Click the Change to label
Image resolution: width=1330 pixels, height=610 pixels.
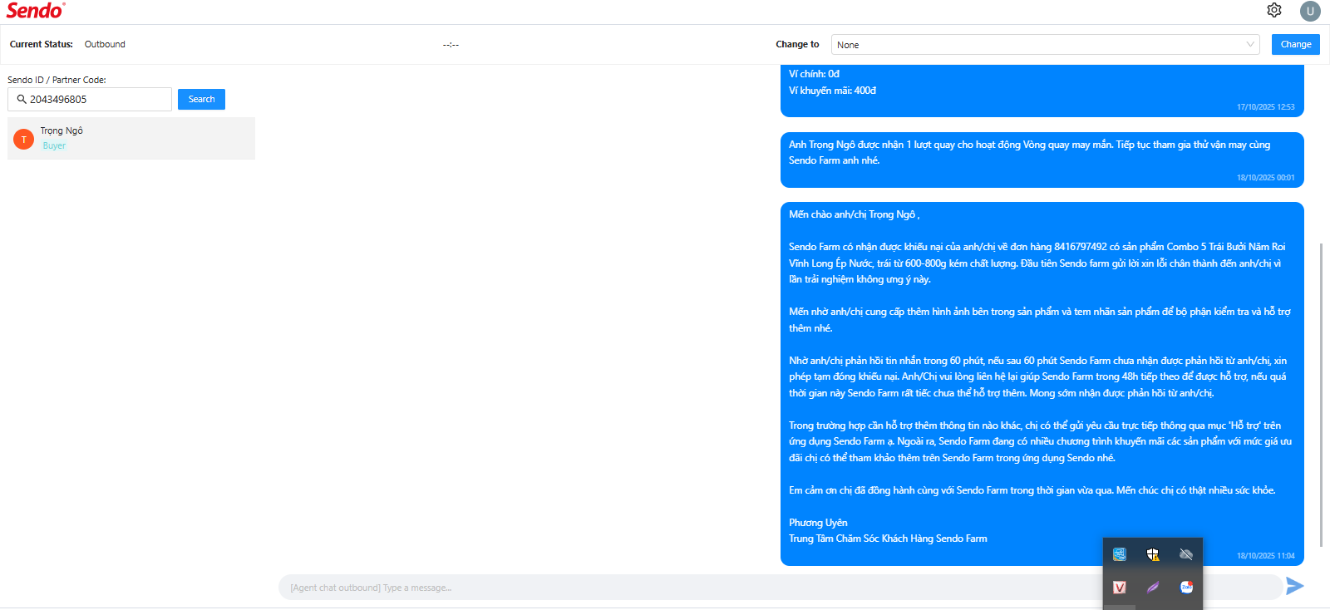[797, 44]
